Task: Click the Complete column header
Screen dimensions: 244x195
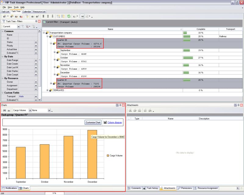Action: point(201,29)
